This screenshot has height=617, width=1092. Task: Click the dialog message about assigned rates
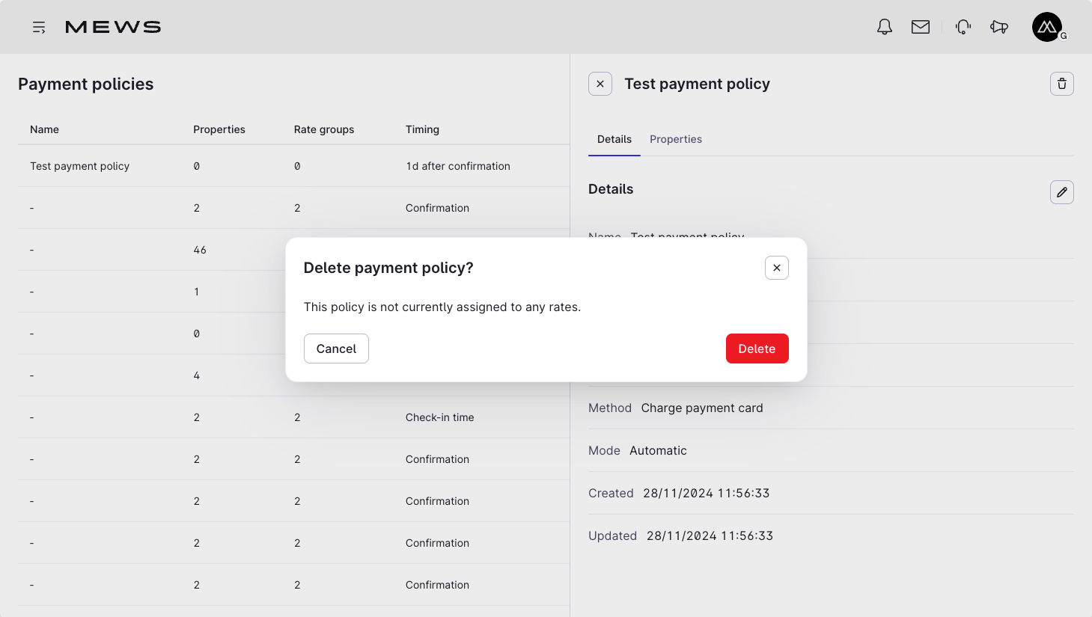coord(442,307)
